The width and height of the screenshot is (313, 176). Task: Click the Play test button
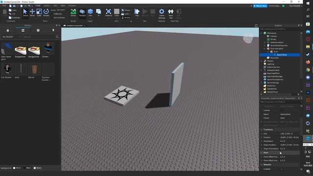[137, 13]
